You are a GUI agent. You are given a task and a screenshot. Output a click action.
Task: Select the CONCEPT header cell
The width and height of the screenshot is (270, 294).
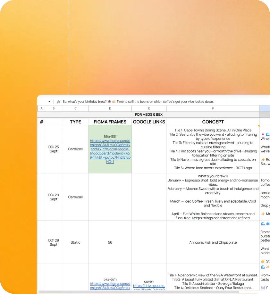coord(213,122)
